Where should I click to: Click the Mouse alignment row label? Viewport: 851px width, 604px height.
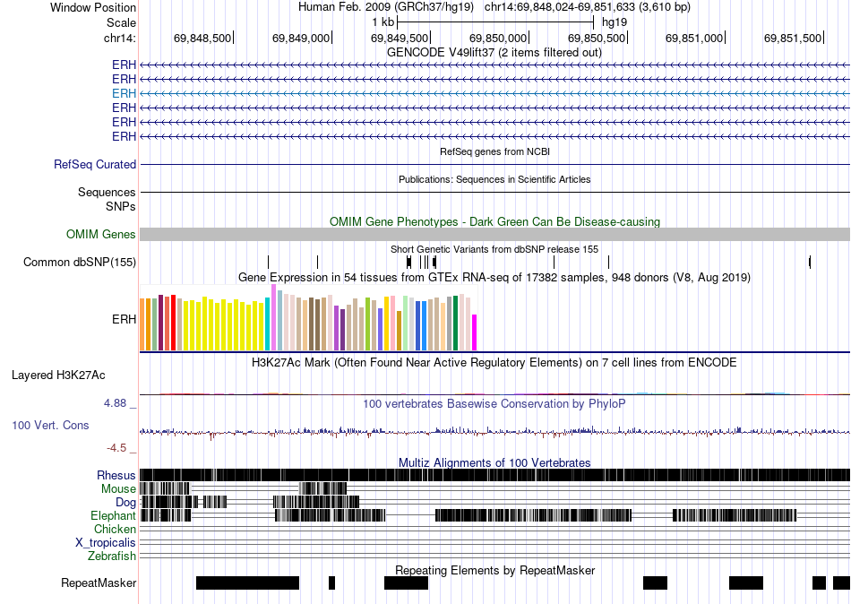118,489
